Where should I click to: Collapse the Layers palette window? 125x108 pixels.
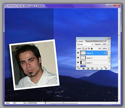point(107,38)
